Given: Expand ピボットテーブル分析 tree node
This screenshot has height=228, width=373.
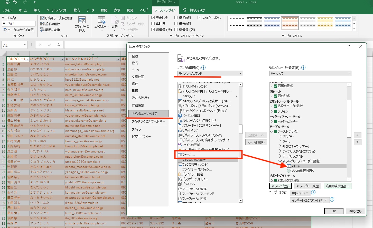Looking at the screenshot, I should pos(272,106).
